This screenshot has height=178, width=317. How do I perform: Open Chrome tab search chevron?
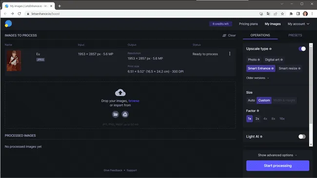pos(282,3)
